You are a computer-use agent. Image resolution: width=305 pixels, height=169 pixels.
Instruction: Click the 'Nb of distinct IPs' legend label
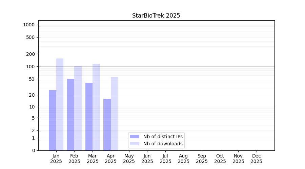163,137
